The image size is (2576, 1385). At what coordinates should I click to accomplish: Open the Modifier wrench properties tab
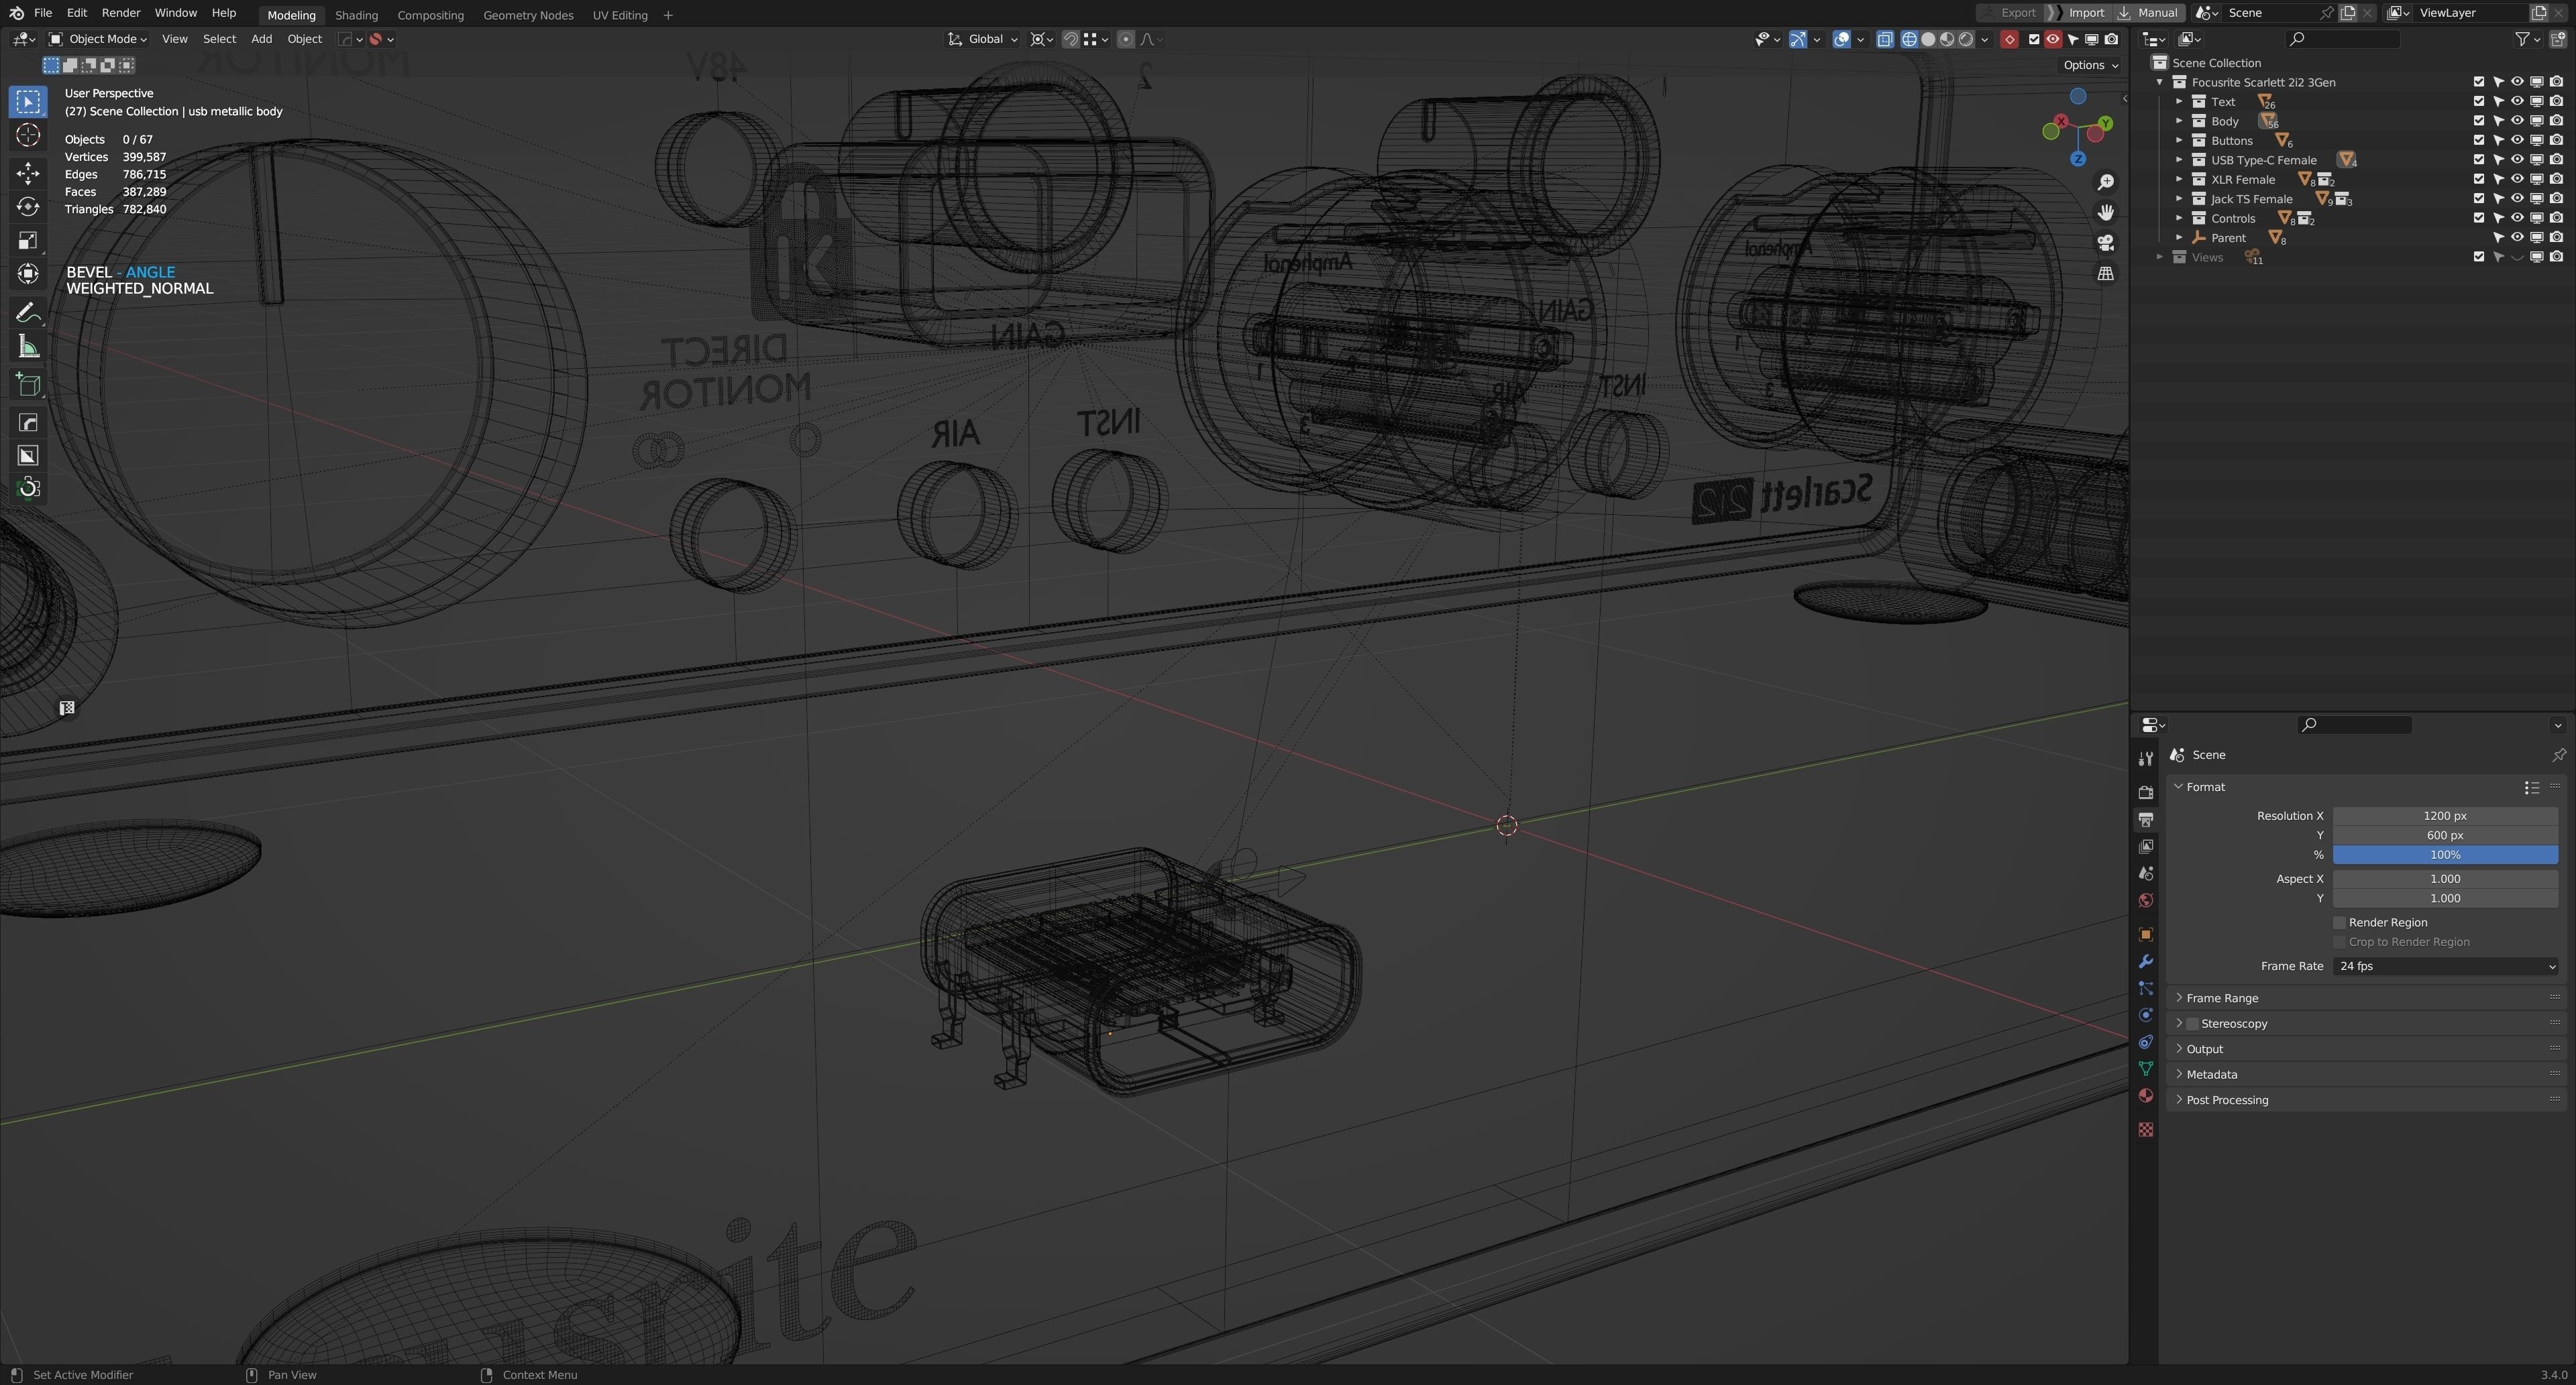coord(2145,961)
